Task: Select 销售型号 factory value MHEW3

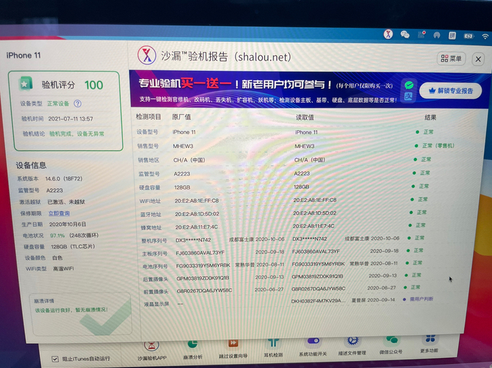Action: tap(183, 146)
